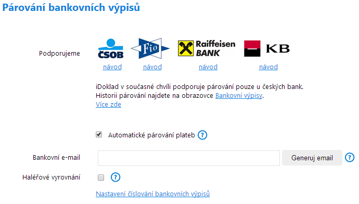Enable the Haléřové vyrovnání checkbox
359x204 pixels.
(101, 177)
